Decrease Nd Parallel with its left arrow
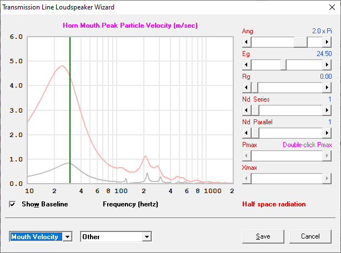The width and height of the screenshot is (341, 253). pyautogui.click(x=247, y=133)
